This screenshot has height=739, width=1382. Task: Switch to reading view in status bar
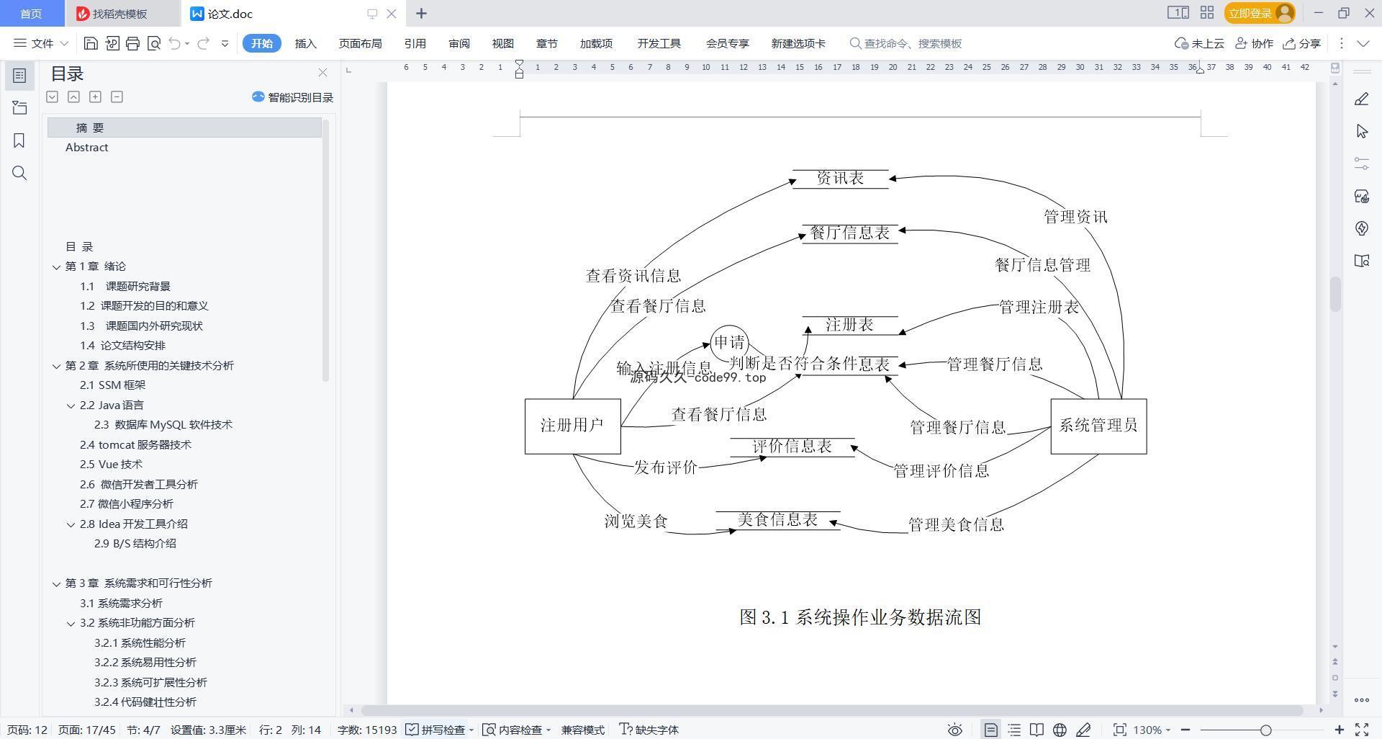[x=1036, y=730]
